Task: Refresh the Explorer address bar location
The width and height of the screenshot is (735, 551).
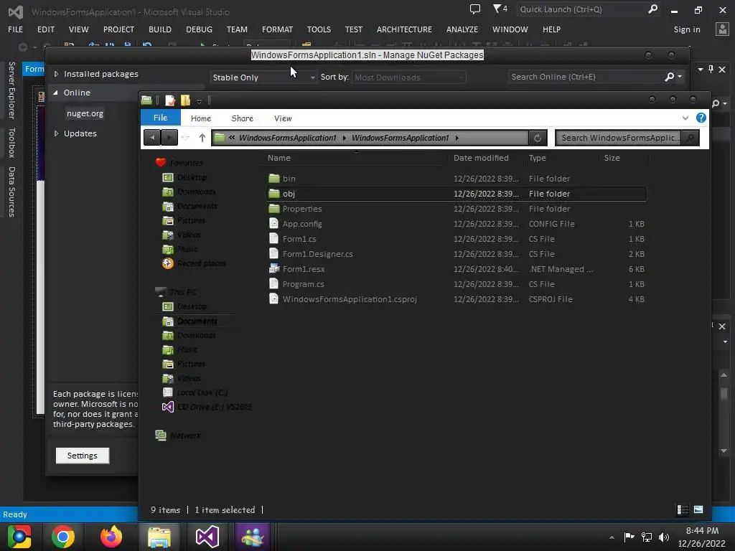Action: (538, 138)
